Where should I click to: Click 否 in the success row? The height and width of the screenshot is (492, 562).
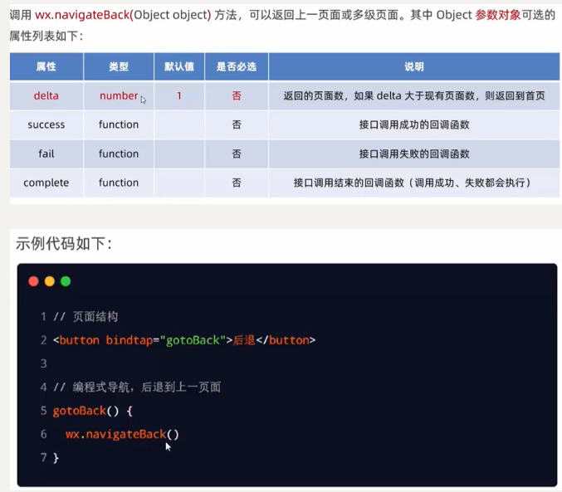pos(237,124)
